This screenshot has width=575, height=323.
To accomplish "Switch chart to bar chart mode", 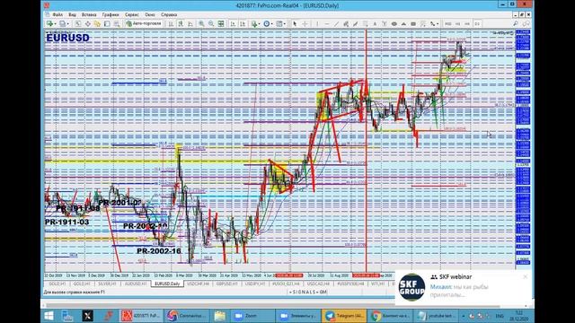I will (x=171, y=24).
